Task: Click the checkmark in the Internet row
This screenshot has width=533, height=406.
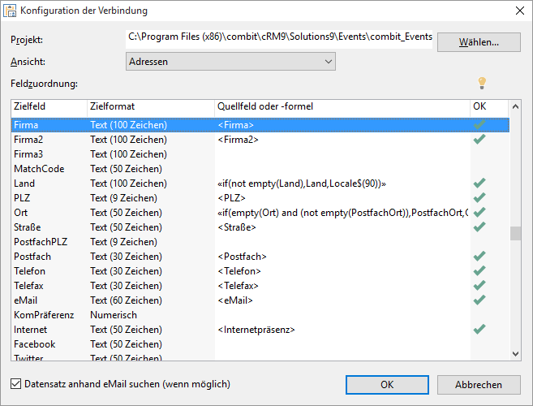Action: [479, 330]
